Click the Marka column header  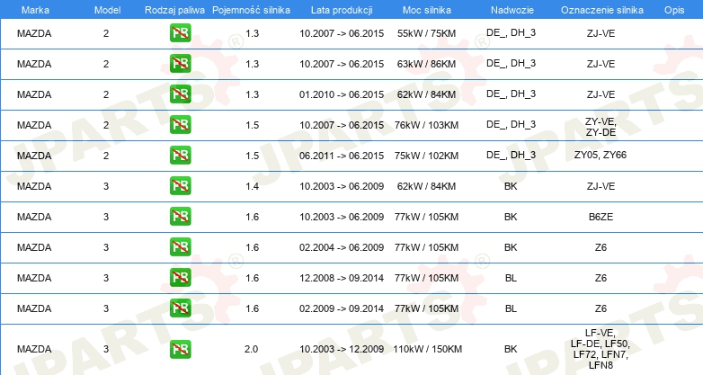click(x=35, y=10)
